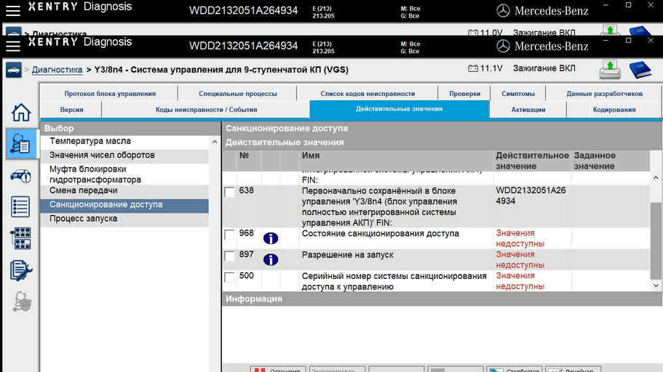This screenshot has width=663, height=372.
Task: Tick checkbox for row 500
Action: (229, 277)
